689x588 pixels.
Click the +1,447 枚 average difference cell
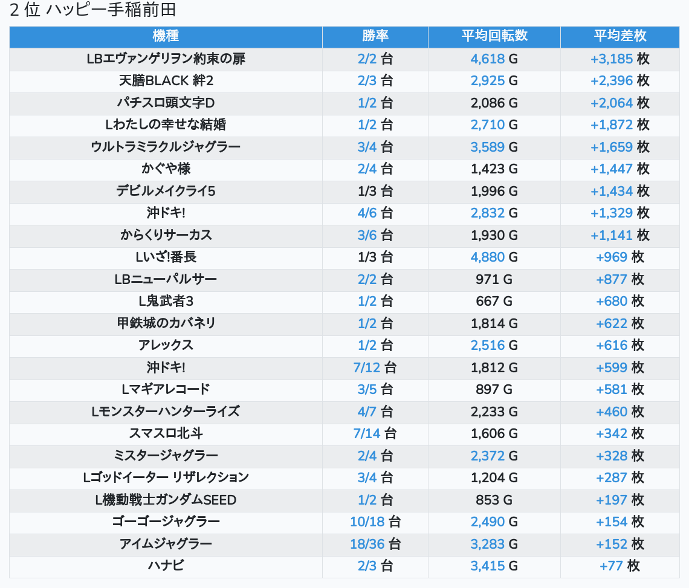coord(620,169)
